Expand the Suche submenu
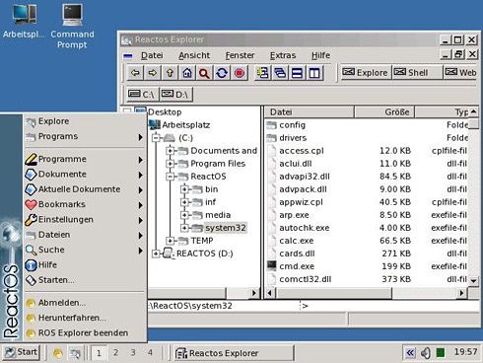The height and width of the screenshot is (363, 483). click(85, 250)
